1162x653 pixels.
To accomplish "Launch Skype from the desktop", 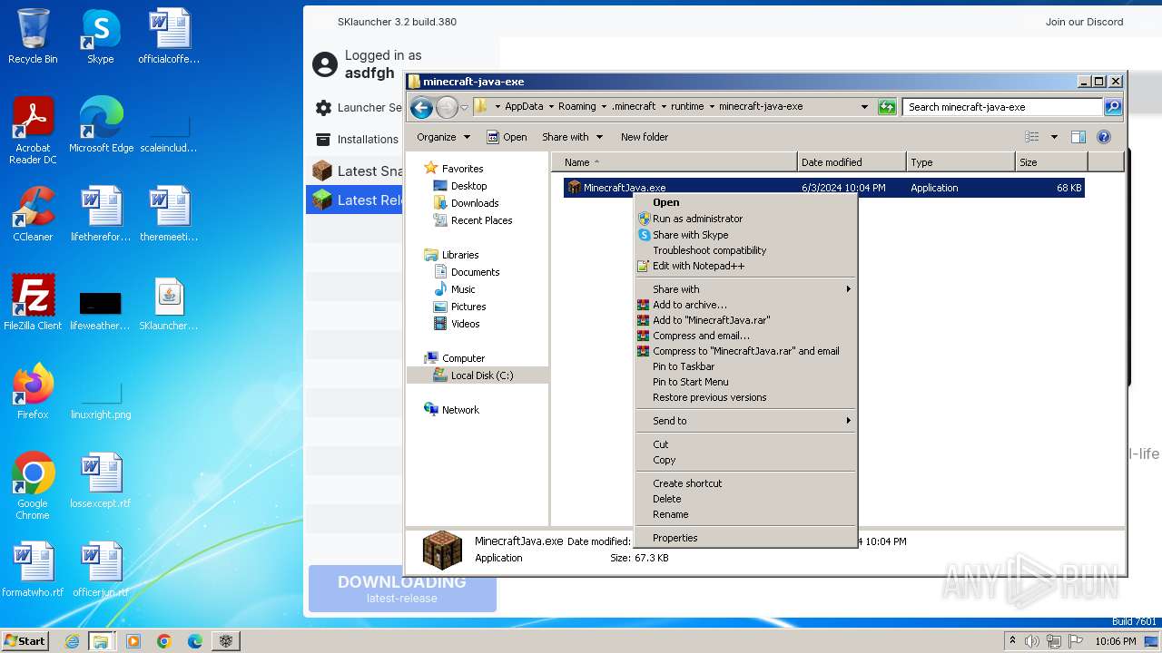I will pyautogui.click(x=101, y=36).
